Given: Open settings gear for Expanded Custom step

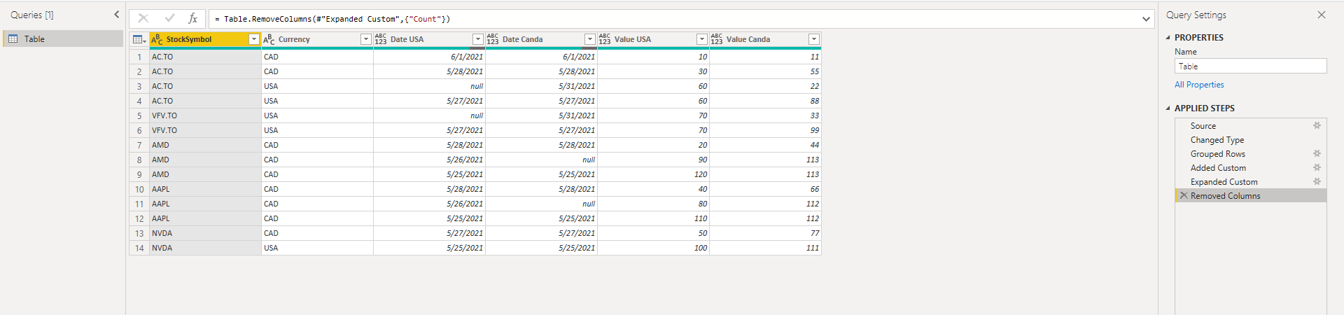Looking at the screenshot, I should 1317,182.
